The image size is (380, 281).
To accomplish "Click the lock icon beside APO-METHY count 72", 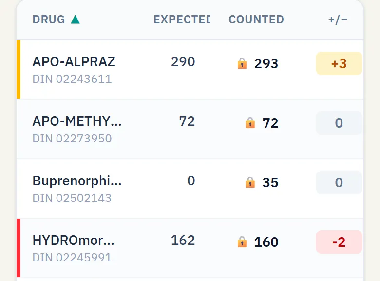I will 250,123.
